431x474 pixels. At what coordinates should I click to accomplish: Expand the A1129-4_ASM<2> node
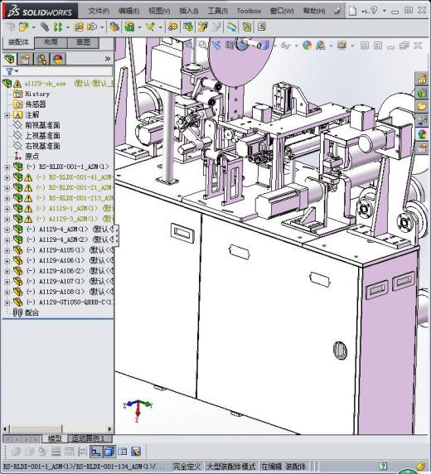tap(7, 240)
